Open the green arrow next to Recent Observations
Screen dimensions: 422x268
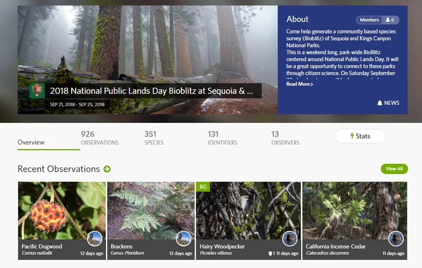coord(107,169)
